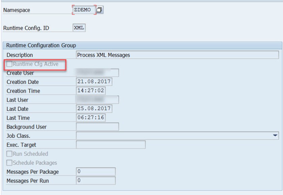Click the Description field Process XML Messages

click(x=178, y=55)
